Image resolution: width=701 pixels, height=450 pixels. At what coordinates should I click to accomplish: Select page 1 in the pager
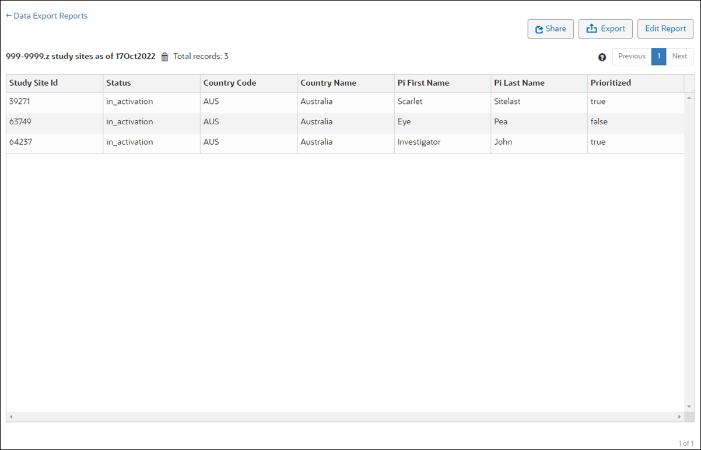pos(658,57)
